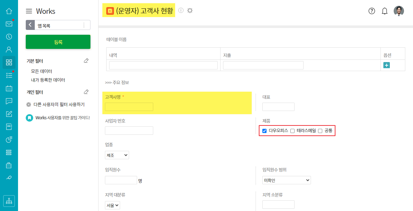The image size is (413, 211).
Task: Open the Calendar icon in sidebar
Action: click(9, 88)
